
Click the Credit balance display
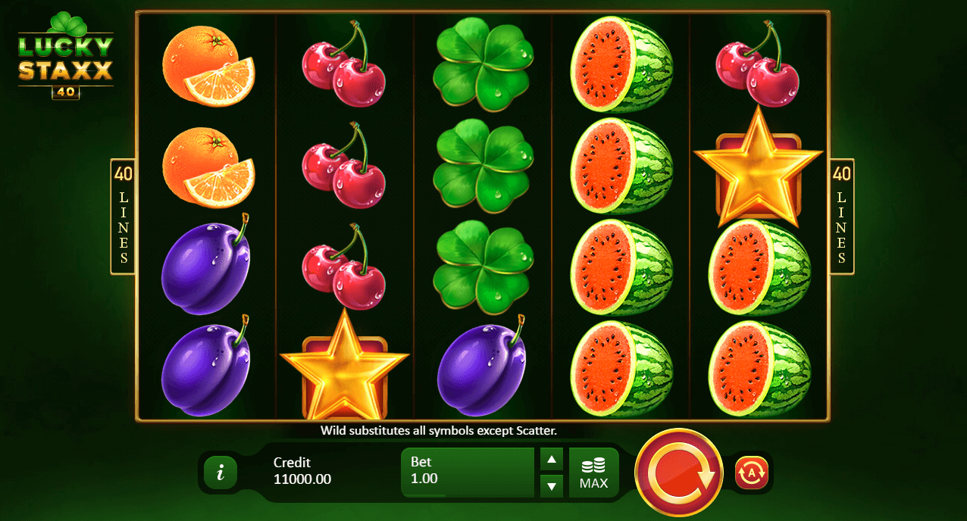(x=302, y=471)
